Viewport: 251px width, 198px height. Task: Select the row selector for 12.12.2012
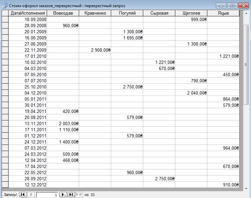[x=5, y=185]
